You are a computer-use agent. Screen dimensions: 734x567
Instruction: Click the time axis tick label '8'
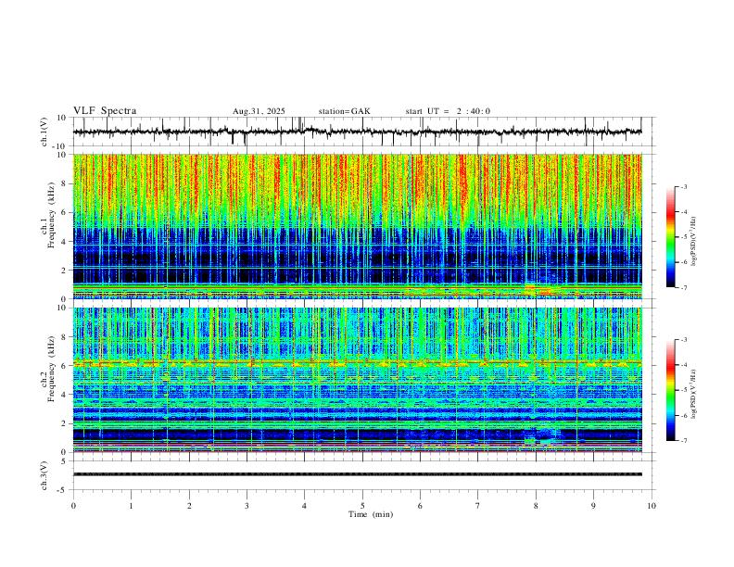click(x=536, y=506)
